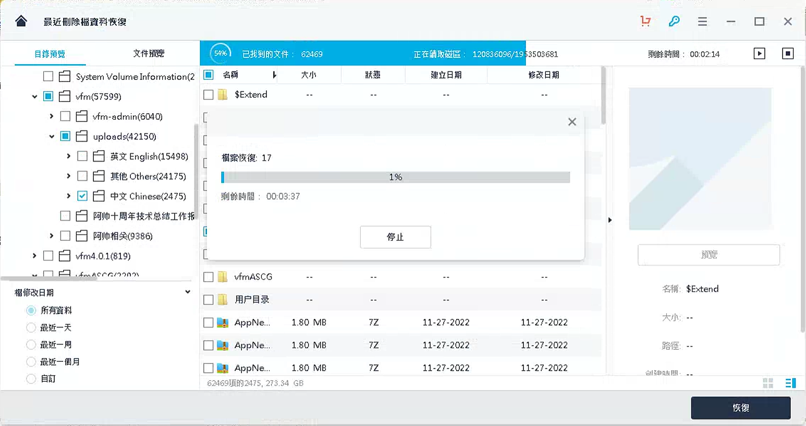
Task: Click the blue key activation icon
Action: point(674,21)
